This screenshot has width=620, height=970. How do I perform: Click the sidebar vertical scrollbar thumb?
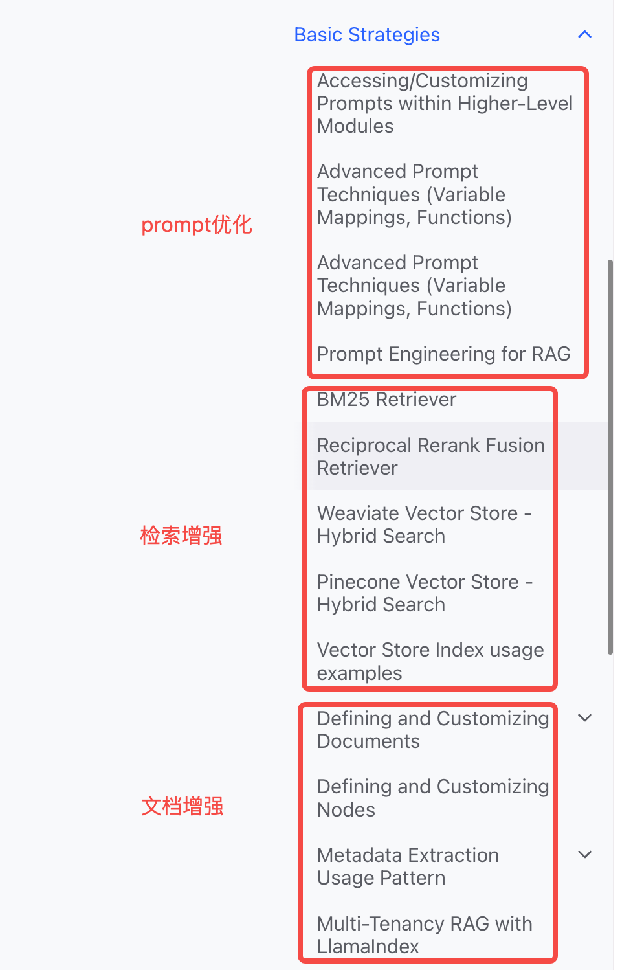tap(610, 457)
